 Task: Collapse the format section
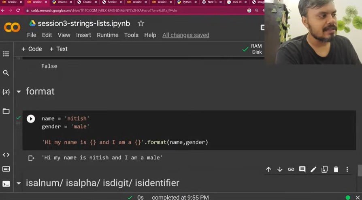click(19, 92)
